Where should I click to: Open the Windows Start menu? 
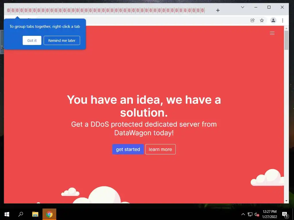coord(7,214)
